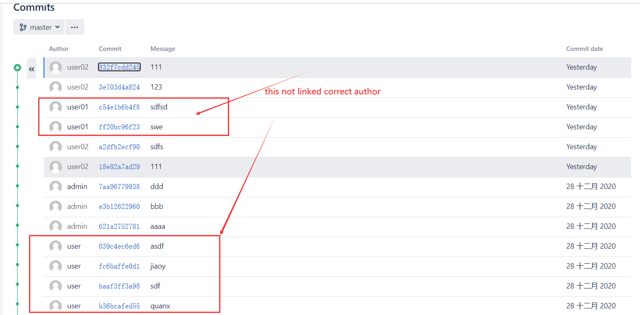
Task: Click the avatar icon beside commit c54e1b6b4f8
Action: (x=56, y=107)
